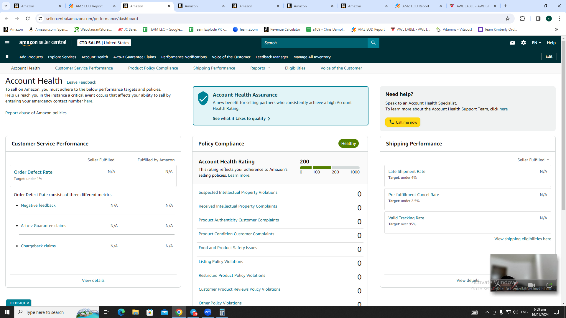Switch to the Product Policy Compliance tab
The height and width of the screenshot is (318, 566).
[x=153, y=68]
